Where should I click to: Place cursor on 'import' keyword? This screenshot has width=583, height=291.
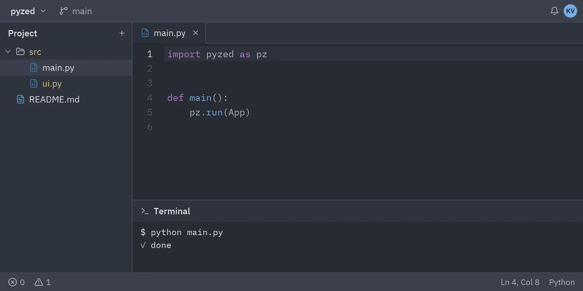tap(184, 54)
